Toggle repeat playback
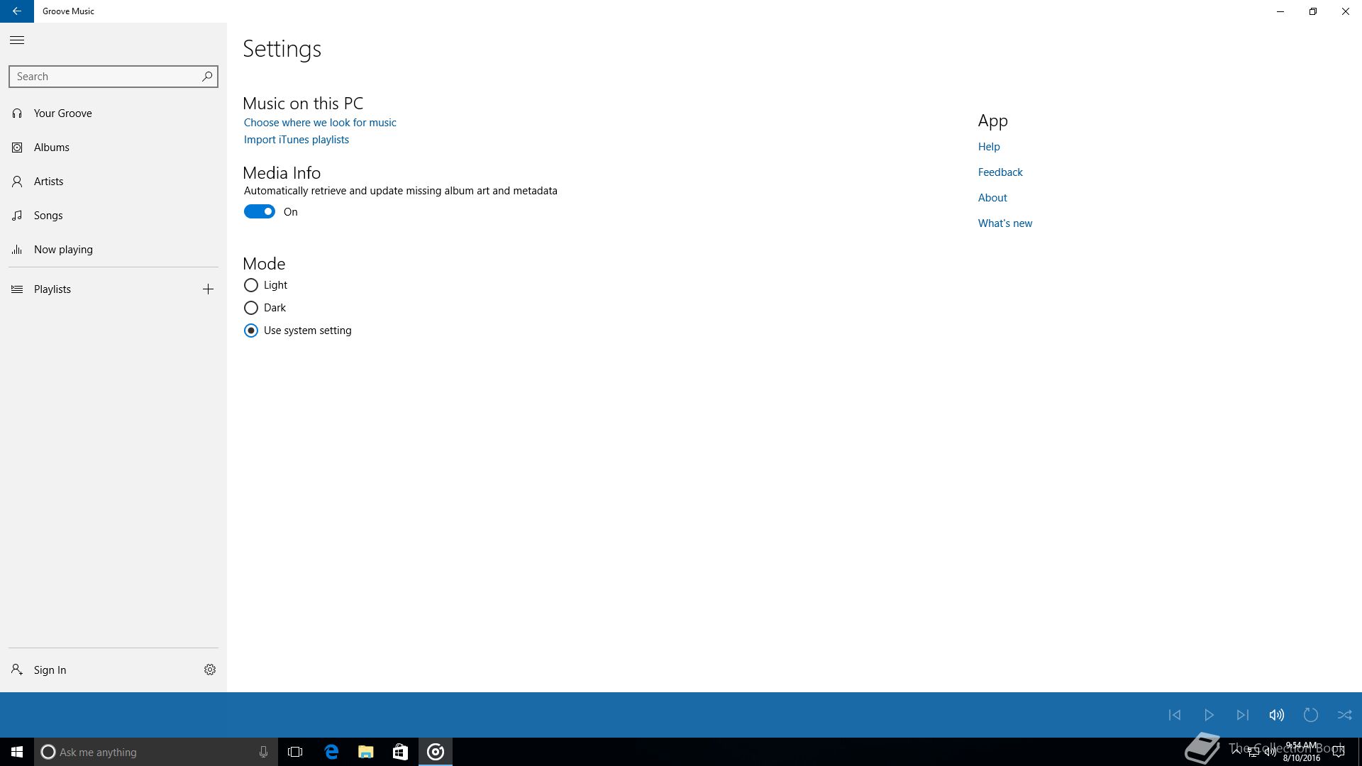 click(1311, 715)
